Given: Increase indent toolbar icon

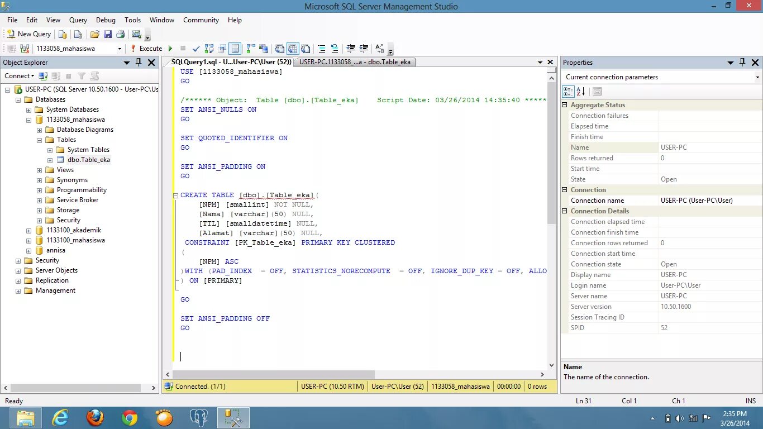Looking at the screenshot, I should pyautogui.click(x=364, y=49).
